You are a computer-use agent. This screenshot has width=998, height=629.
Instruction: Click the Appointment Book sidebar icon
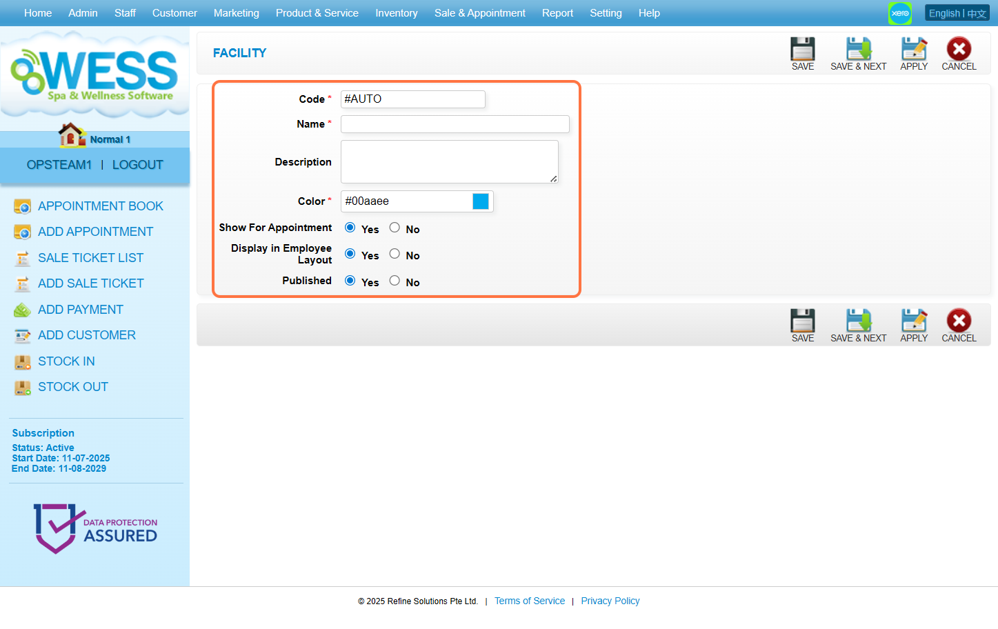[23, 206]
